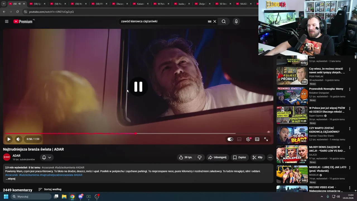Image resolution: width=357 pixels, height=201 pixels.
Task: Switch to 'Dlaczeg' browser tab
Action: (120, 4)
